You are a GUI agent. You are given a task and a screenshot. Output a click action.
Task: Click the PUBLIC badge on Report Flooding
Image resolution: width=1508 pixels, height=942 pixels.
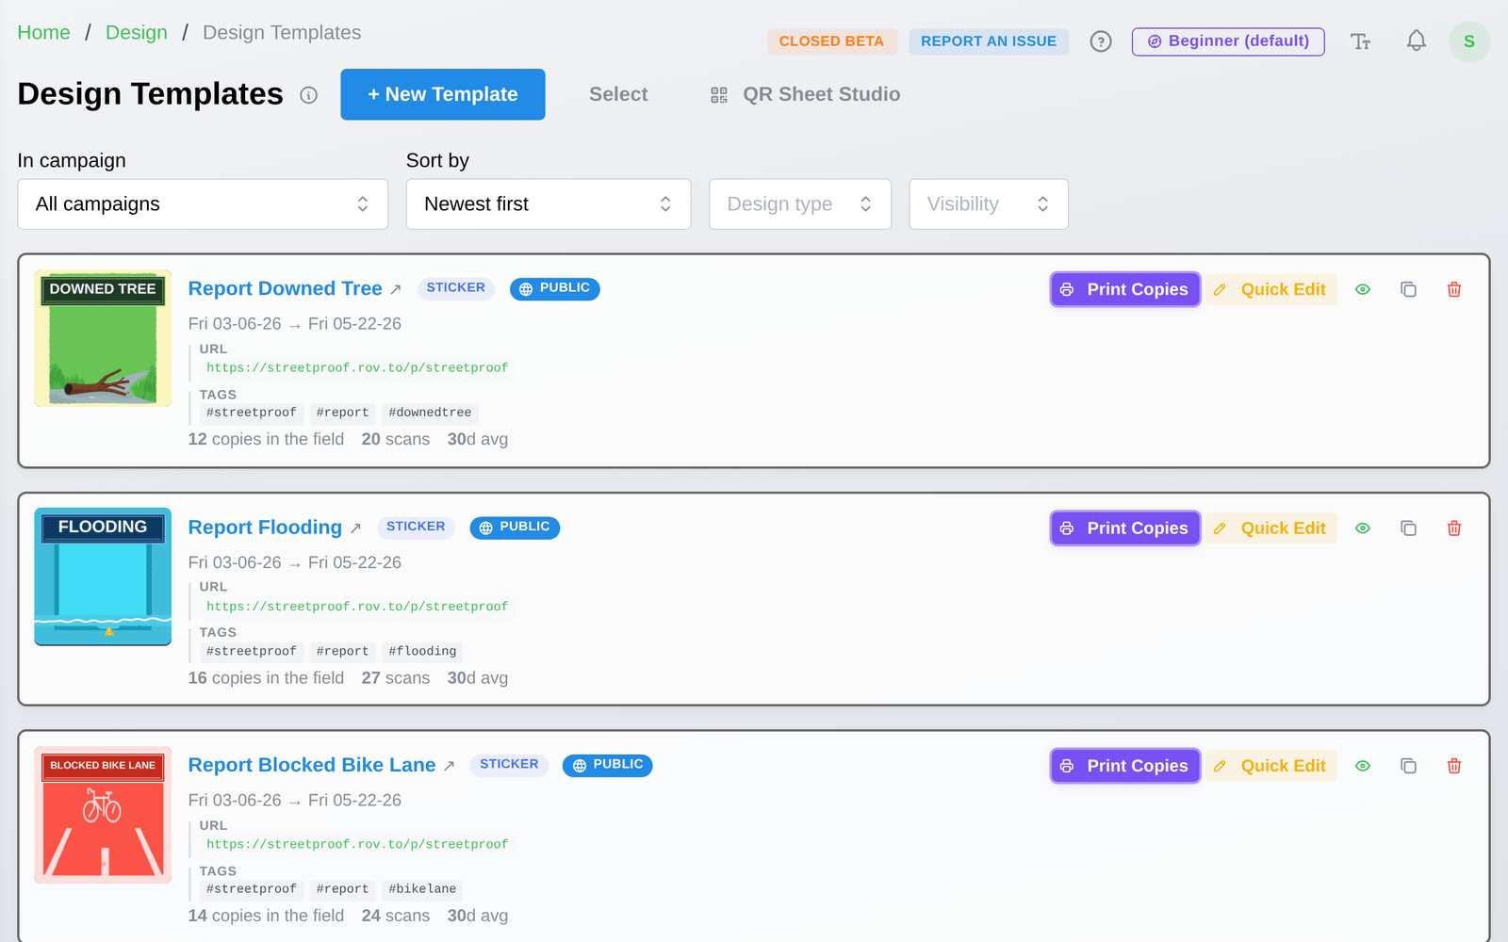(515, 527)
